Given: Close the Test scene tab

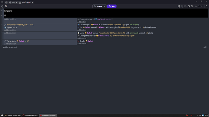Looking at the screenshot, I should (17, 2).
